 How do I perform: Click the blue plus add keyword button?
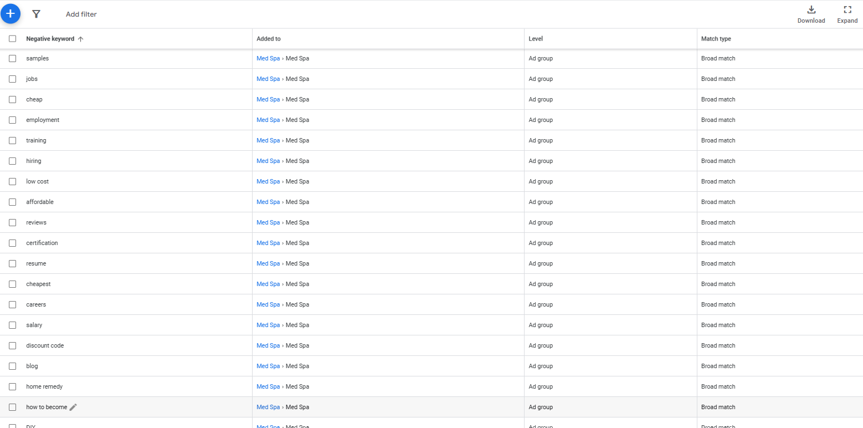(x=11, y=14)
